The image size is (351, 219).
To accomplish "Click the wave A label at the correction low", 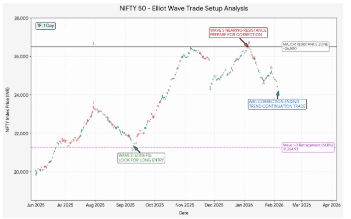I will tap(263, 82).
